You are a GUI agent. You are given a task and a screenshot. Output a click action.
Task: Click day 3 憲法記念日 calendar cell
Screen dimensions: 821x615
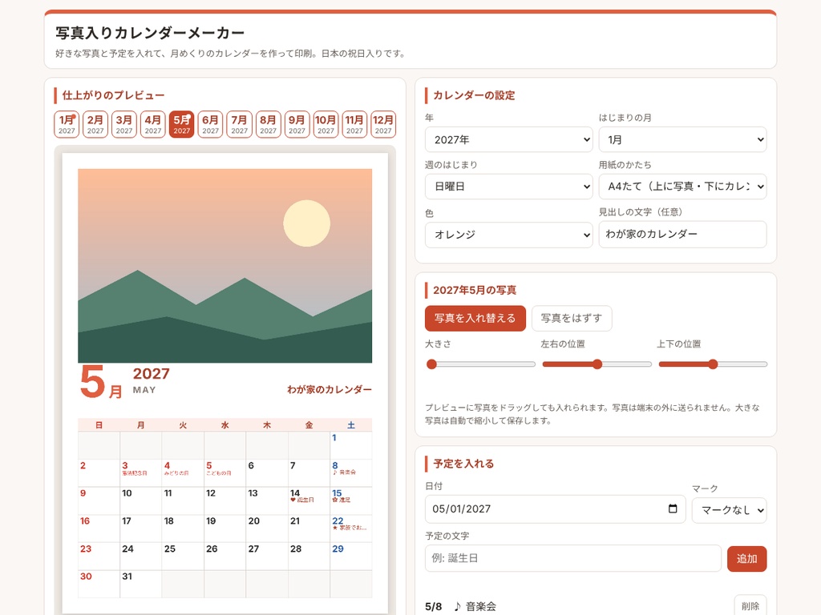(141, 472)
